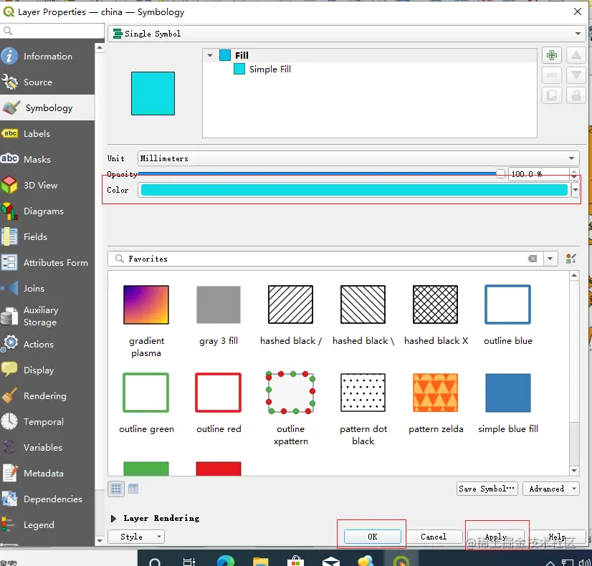Click the Attributes Form icon
592x566 pixels.
click(x=9, y=263)
